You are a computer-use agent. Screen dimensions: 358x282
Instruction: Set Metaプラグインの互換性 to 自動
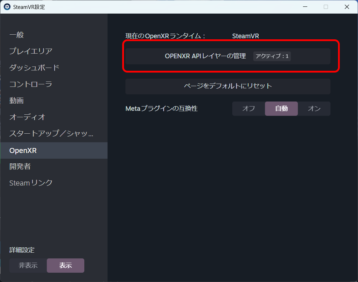tap(281, 108)
